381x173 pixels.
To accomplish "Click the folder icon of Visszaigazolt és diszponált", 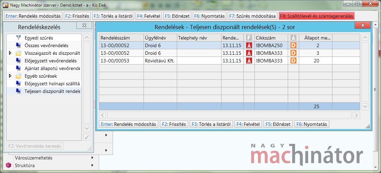I will [x=18, y=53].
